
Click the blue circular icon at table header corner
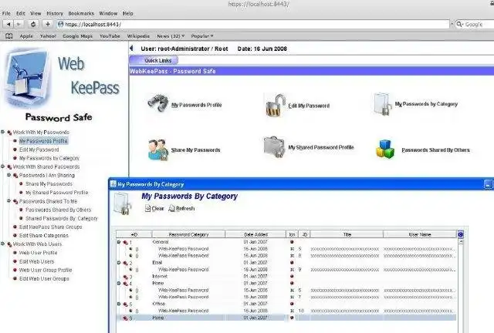coord(460,234)
